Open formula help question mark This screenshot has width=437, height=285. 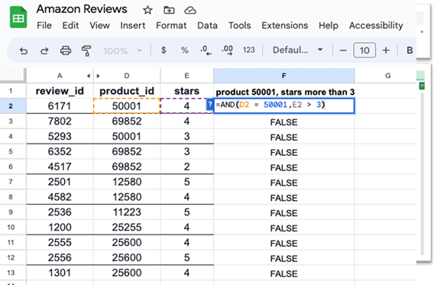pos(210,105)
